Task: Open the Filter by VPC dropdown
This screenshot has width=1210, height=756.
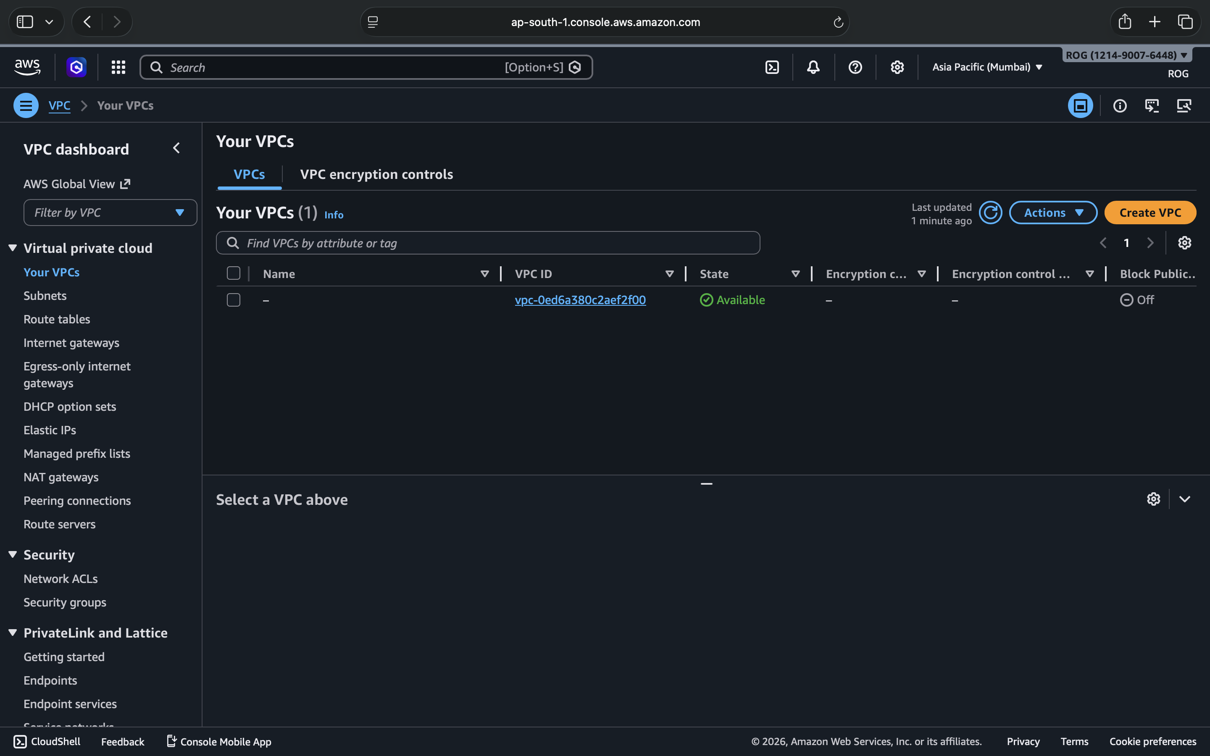Action: 110,213
